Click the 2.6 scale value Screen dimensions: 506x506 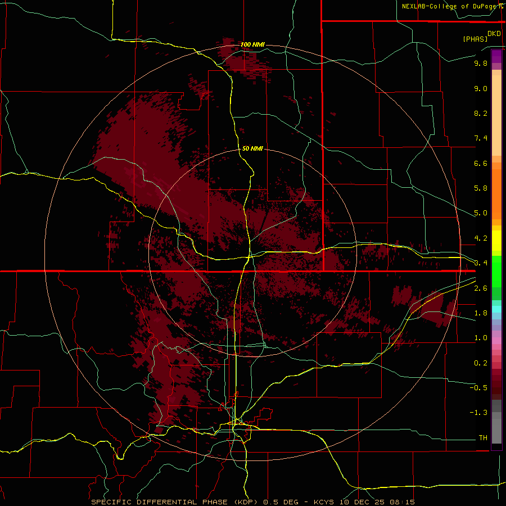point(481,288)
